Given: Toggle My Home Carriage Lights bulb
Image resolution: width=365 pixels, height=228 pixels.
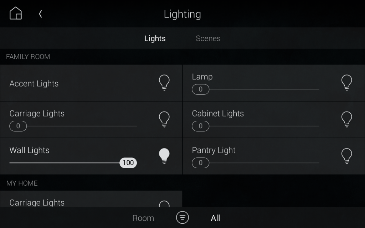Looking at the screenshot, I should [x=164, y=204].
